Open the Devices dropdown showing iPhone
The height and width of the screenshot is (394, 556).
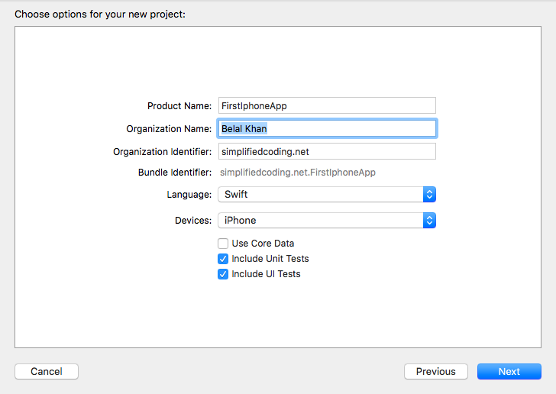tap(327, 220)
